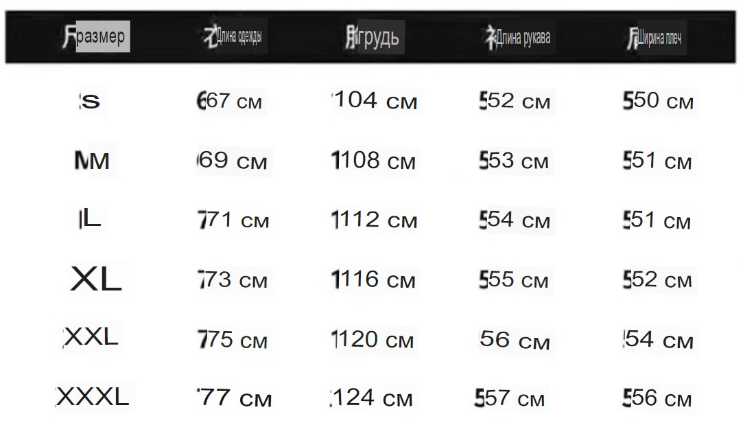Viewport: 743px width, 423px height.
Task: Select the XXL size row label
Action: (91, 338)
